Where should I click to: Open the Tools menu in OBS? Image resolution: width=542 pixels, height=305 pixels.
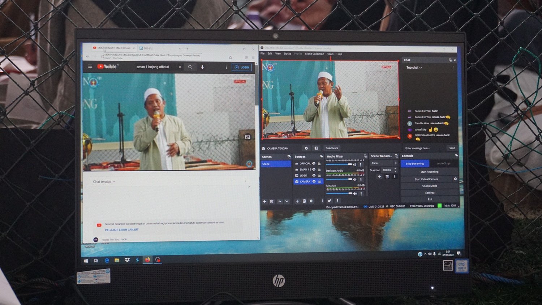point(330,54)
